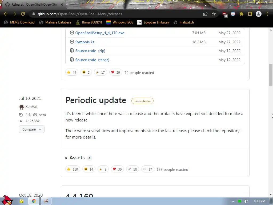Click the green tray status icon
273x205 pixels.
pos(240,201)
